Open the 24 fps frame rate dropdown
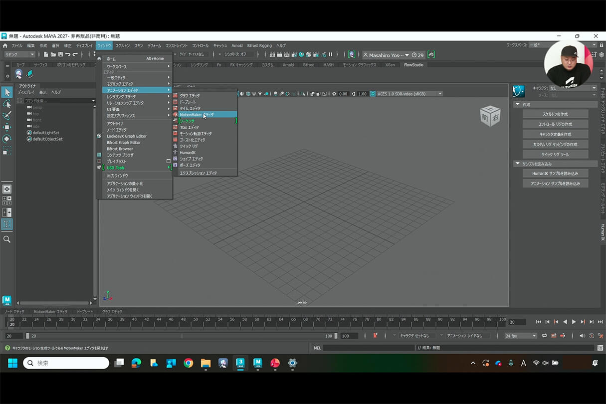 [x=521, y=336]
